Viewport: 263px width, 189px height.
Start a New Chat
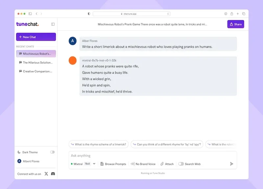click(x=36, y=37)
